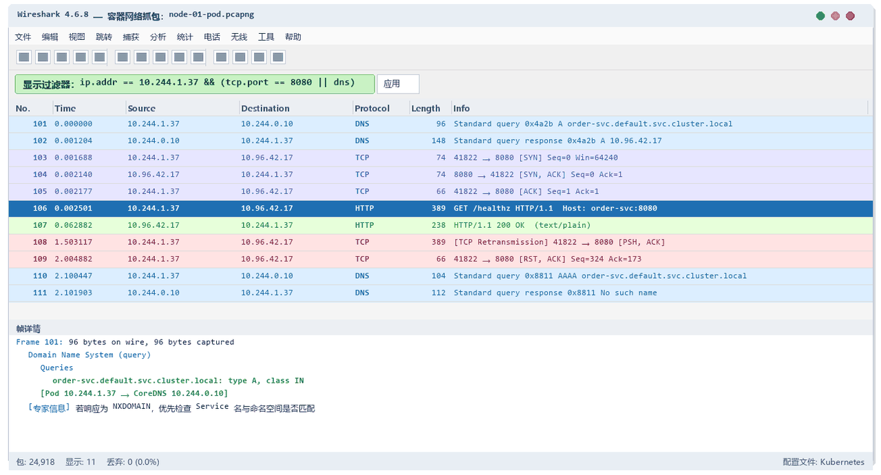Click the third icon in the last toolbar group

pyautogui.click(x=259, y=57)
